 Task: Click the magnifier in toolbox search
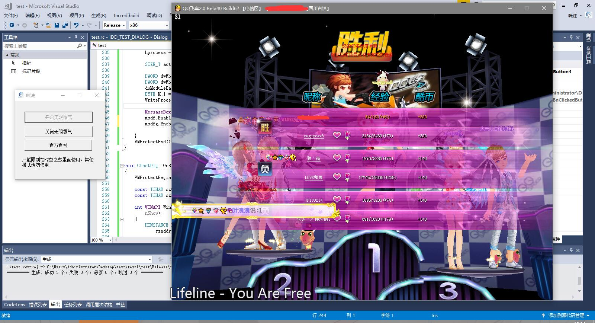coord(79,46)
